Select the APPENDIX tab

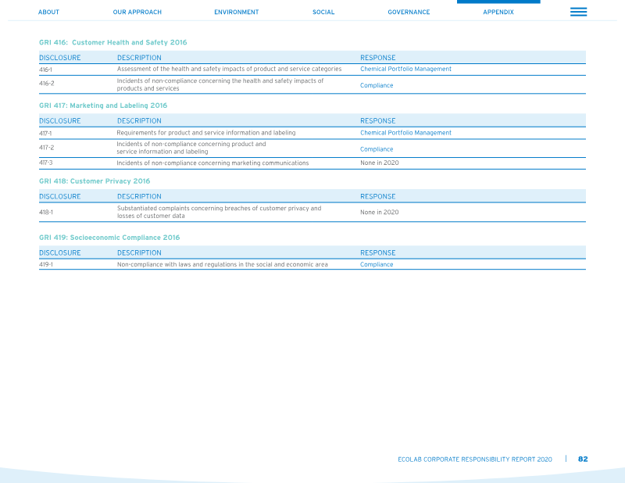coord(498,12)
